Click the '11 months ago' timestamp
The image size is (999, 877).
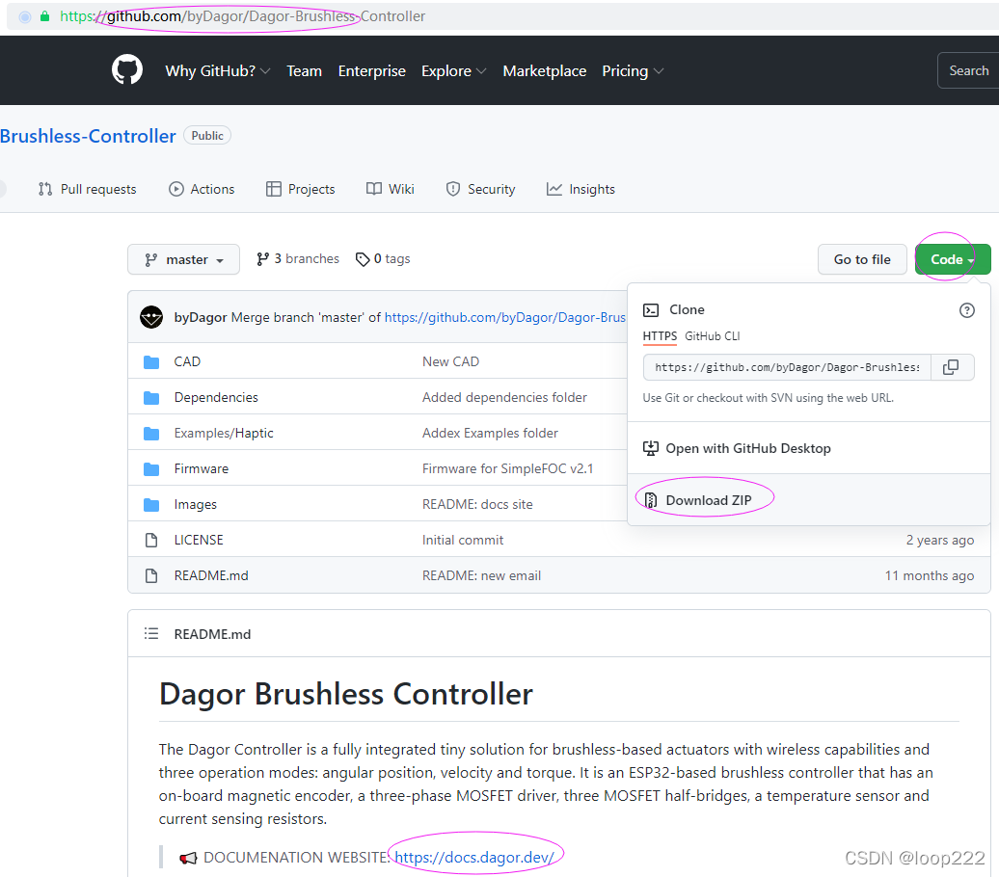929,575
